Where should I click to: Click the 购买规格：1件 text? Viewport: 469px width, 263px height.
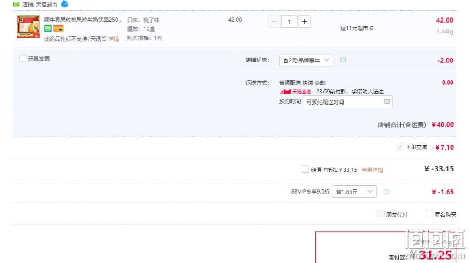click(145, 38)
